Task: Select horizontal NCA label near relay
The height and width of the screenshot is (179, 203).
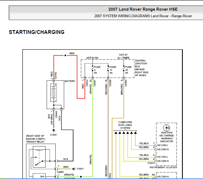Action: (x=65, y=159)
